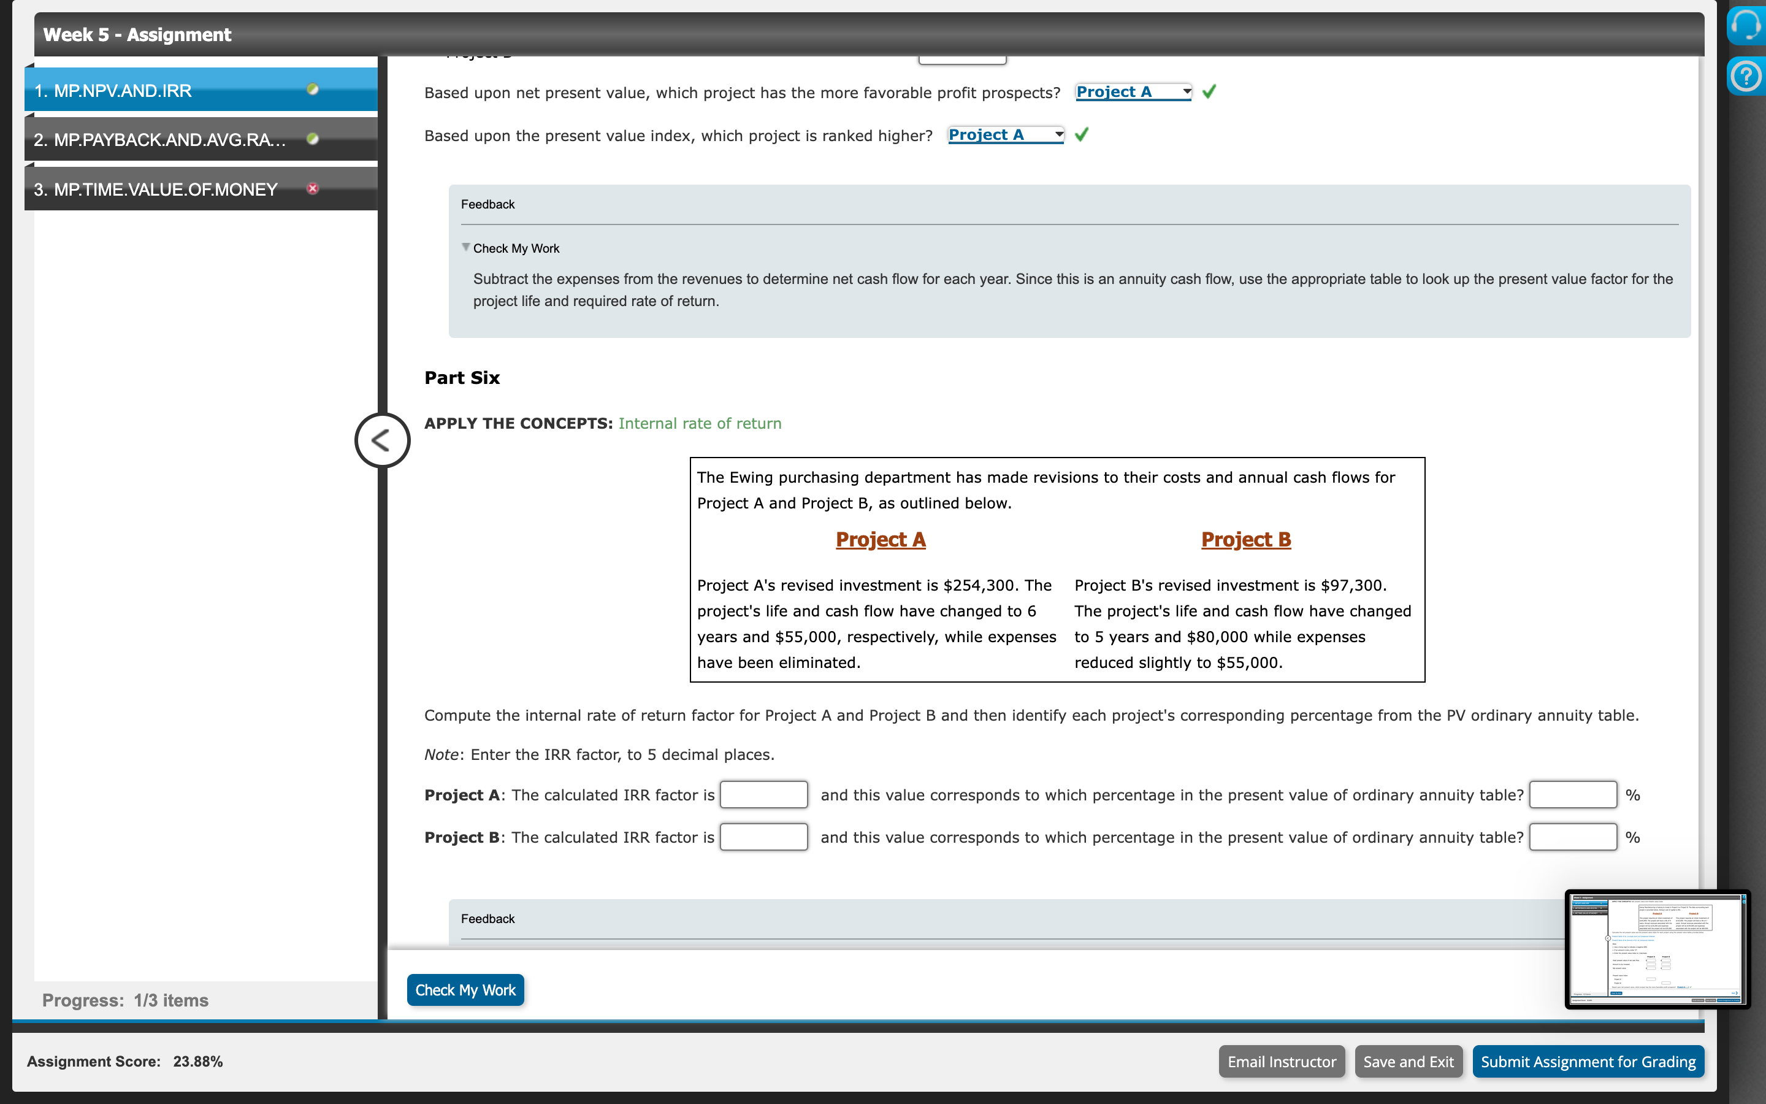Open the question mark help icon
Screen dimensions: 1766x1104
[1746, 76]
